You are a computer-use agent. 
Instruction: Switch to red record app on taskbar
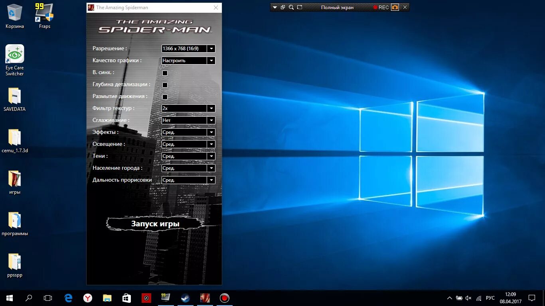click(224, 298)
